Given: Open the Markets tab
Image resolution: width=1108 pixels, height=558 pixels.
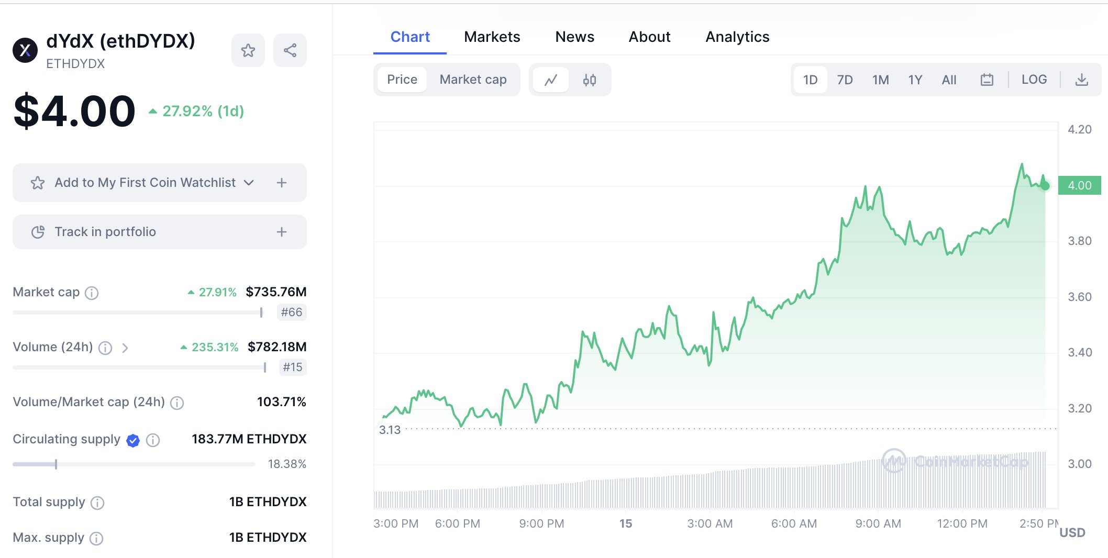Looking at the screenshot, I should 492,37.
